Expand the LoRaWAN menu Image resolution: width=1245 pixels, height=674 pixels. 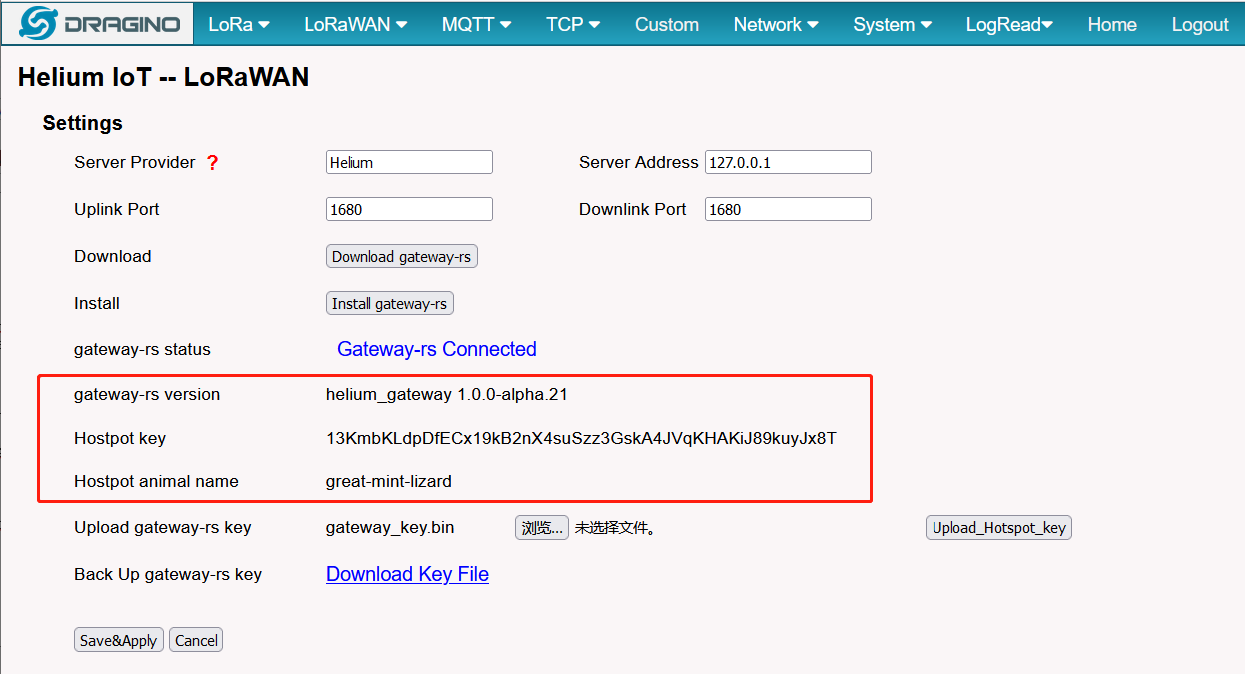[355, 24]
